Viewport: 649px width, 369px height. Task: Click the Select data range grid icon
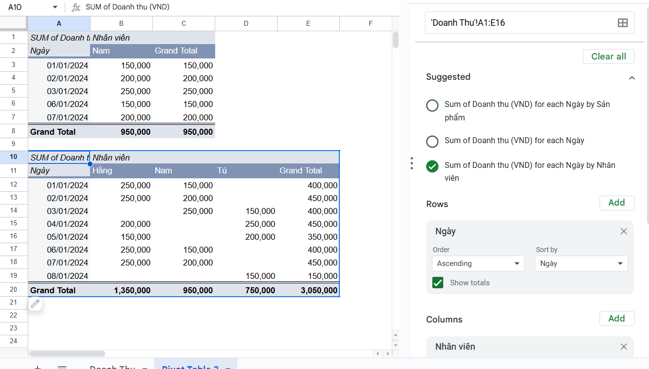tap(623, 23)
